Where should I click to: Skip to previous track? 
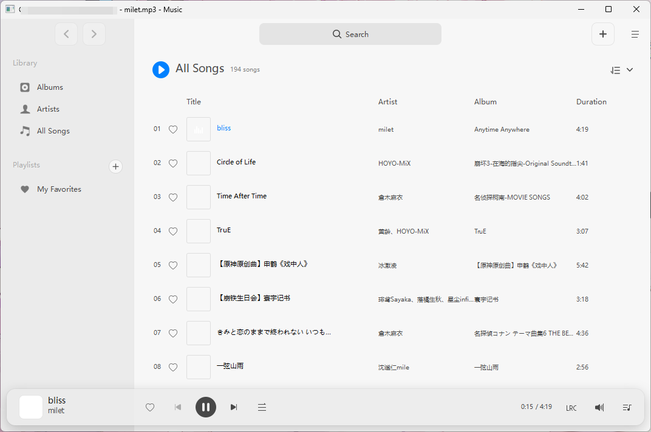coord(178,408)
